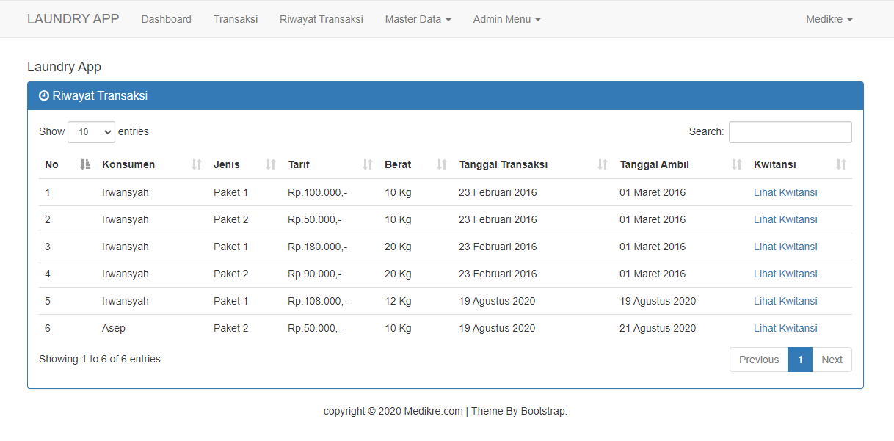Navigate to the Dashboard menu item
This screenshot has height=441, width=894.
[166, 19]
